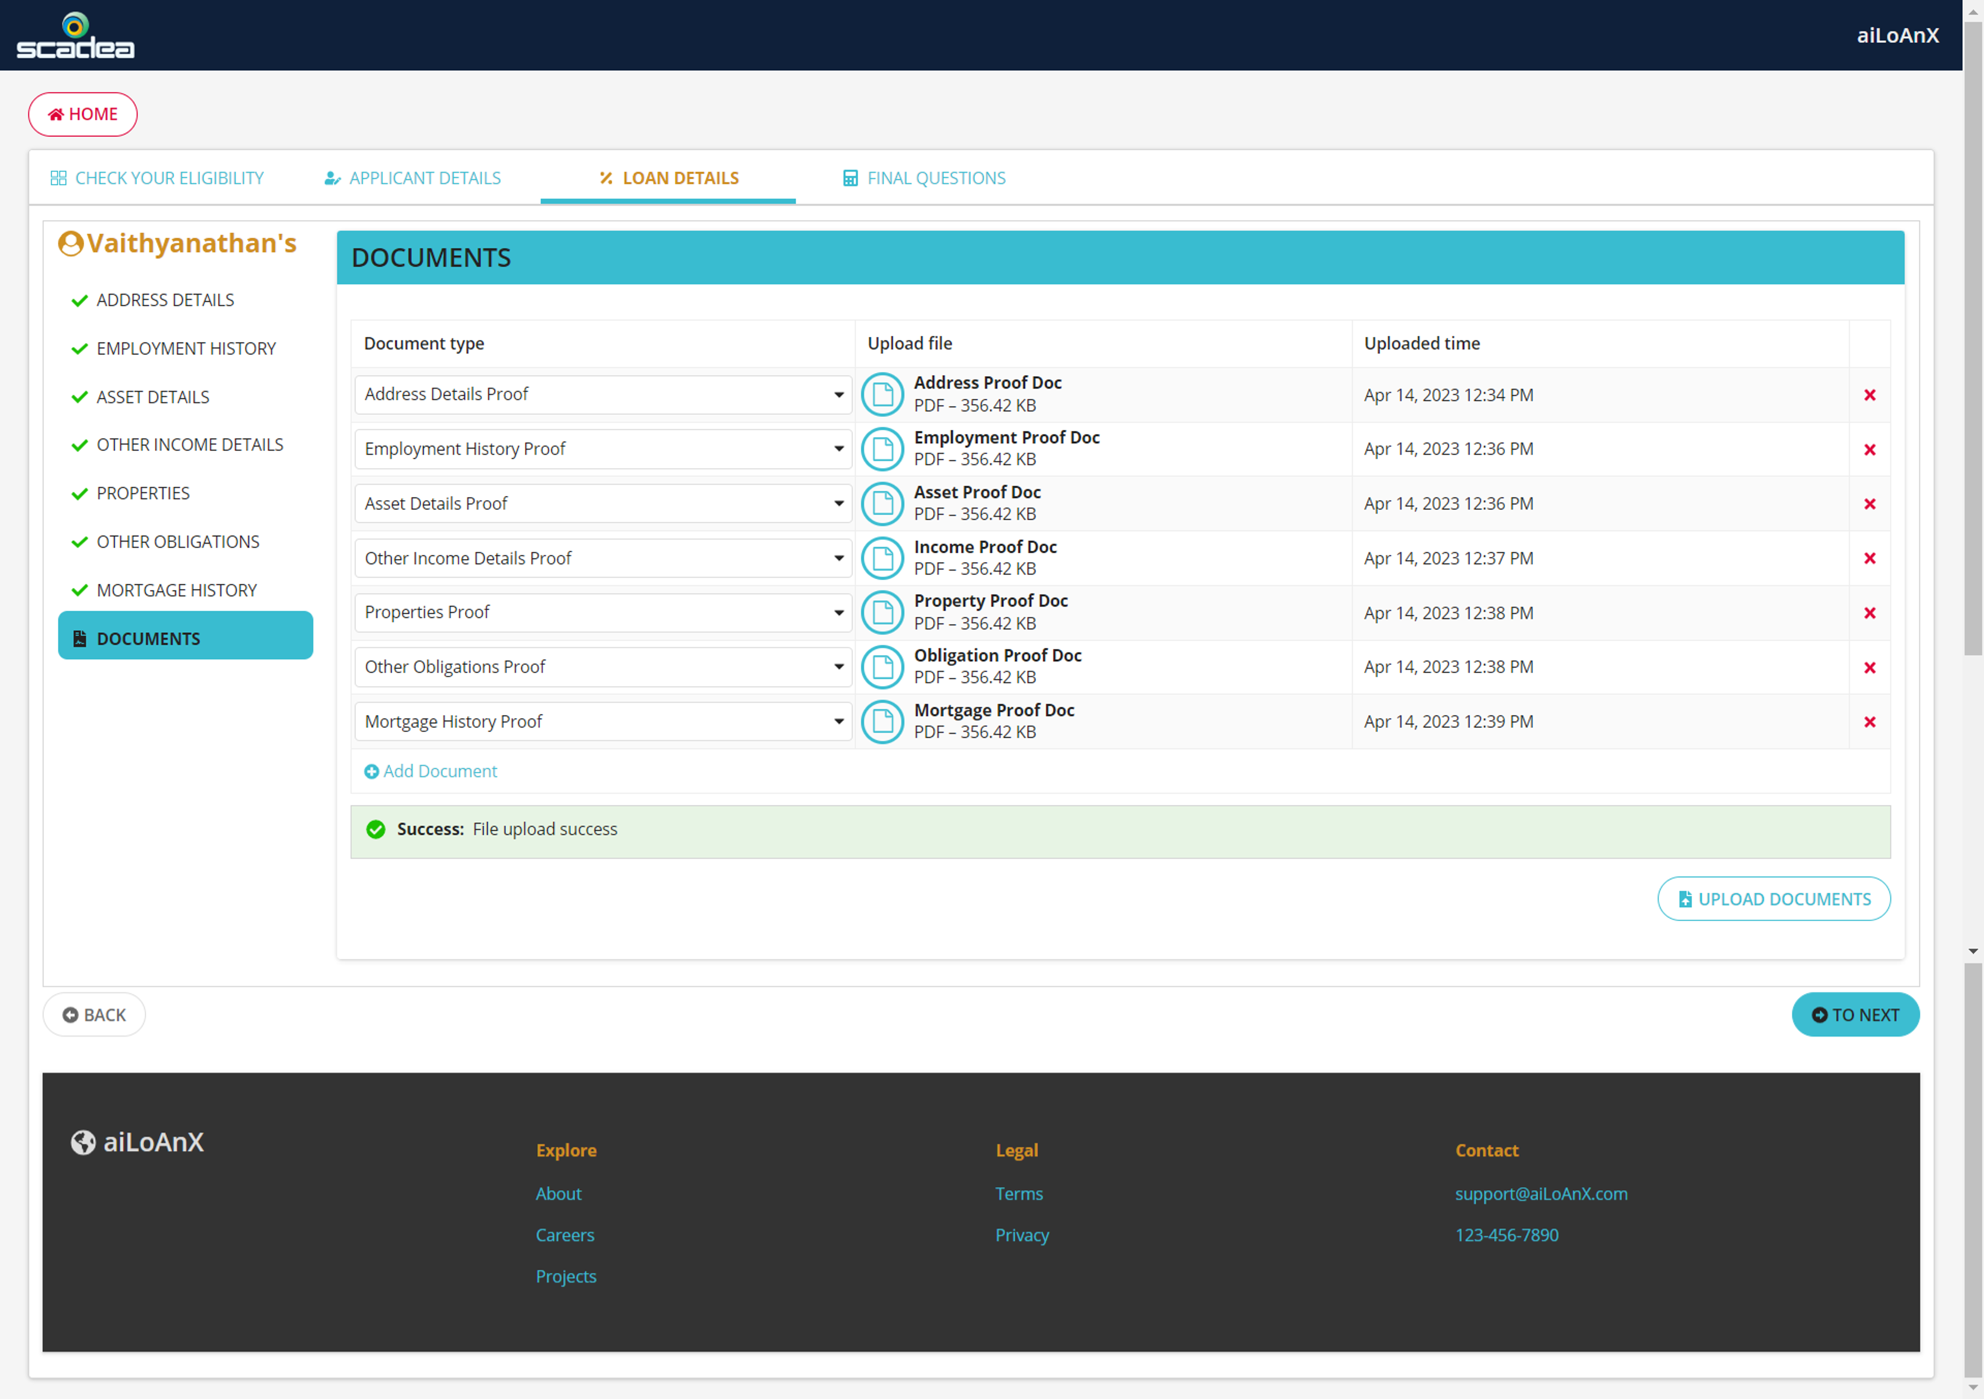Open the Employment Proof Doc file icon

(882, 449)
